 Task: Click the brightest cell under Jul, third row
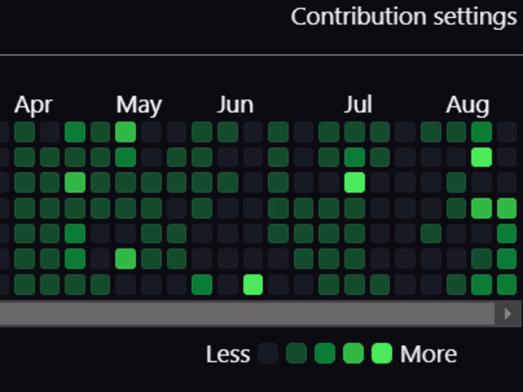(x=354, y=182)
